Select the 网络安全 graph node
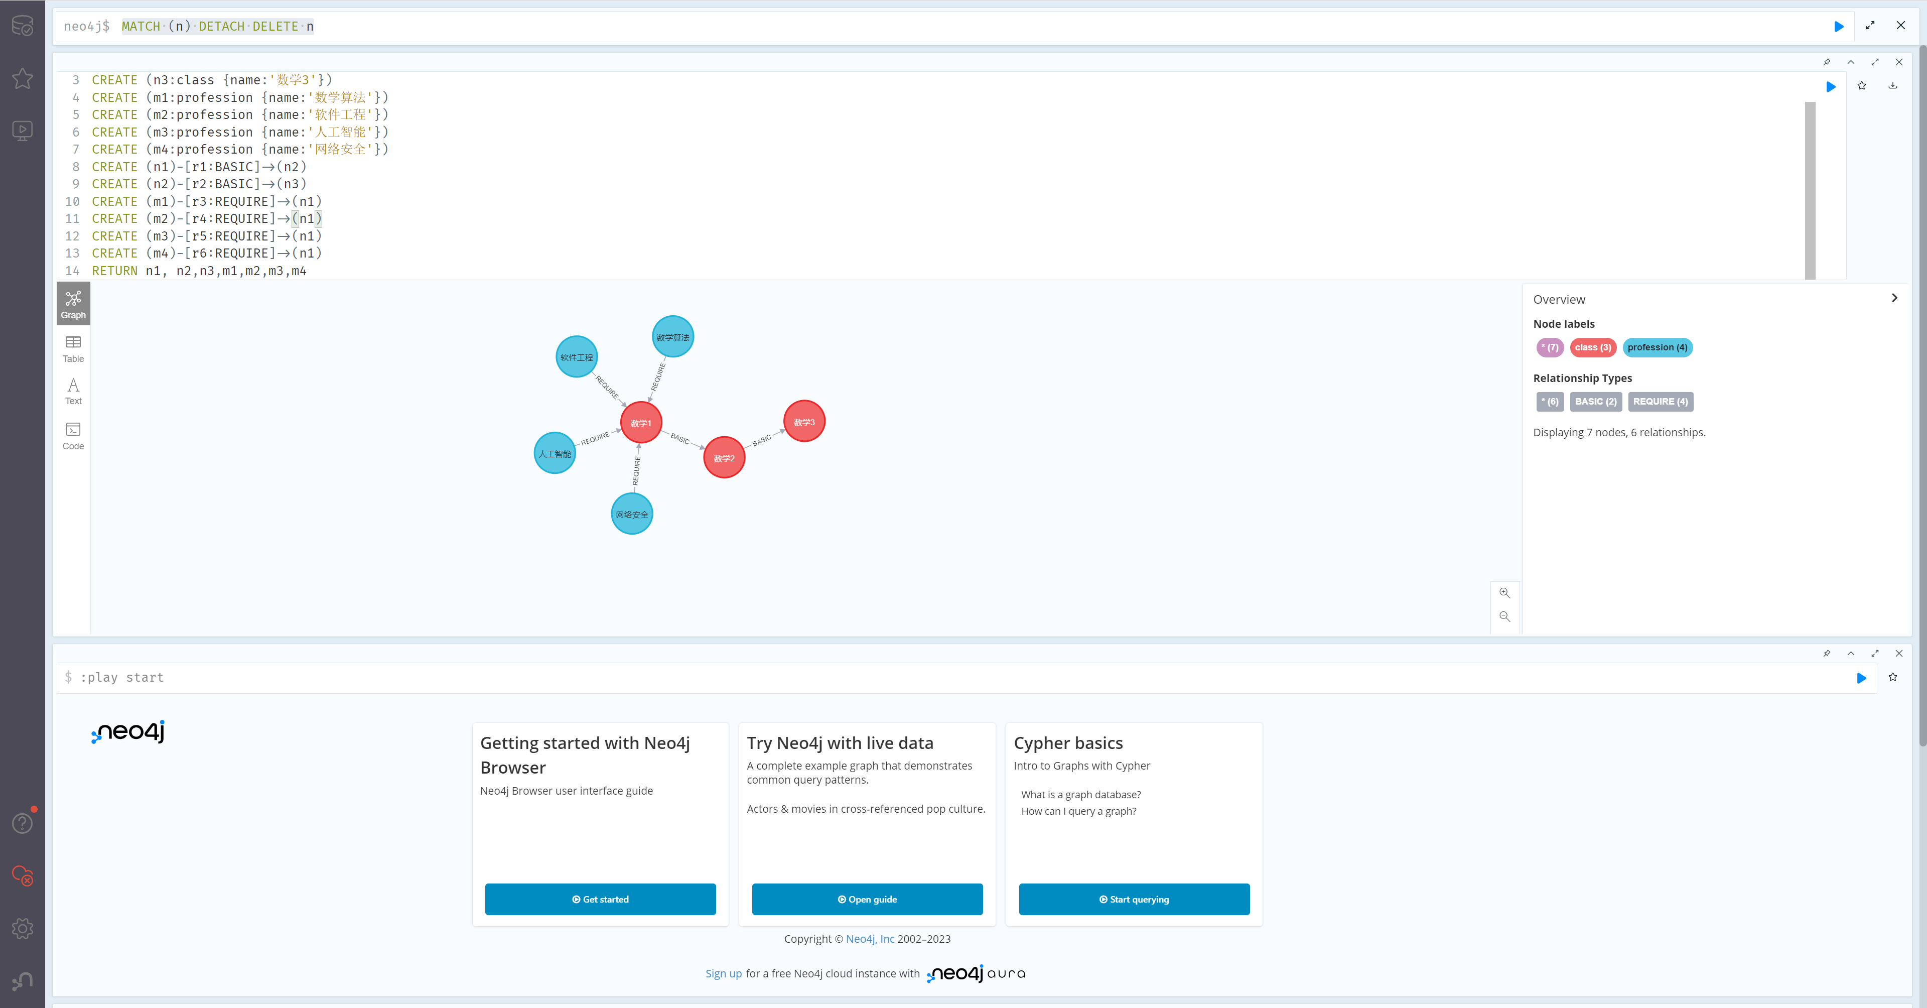The height and width of the screenshot is (1008, 1927). (x=632, y=514)
